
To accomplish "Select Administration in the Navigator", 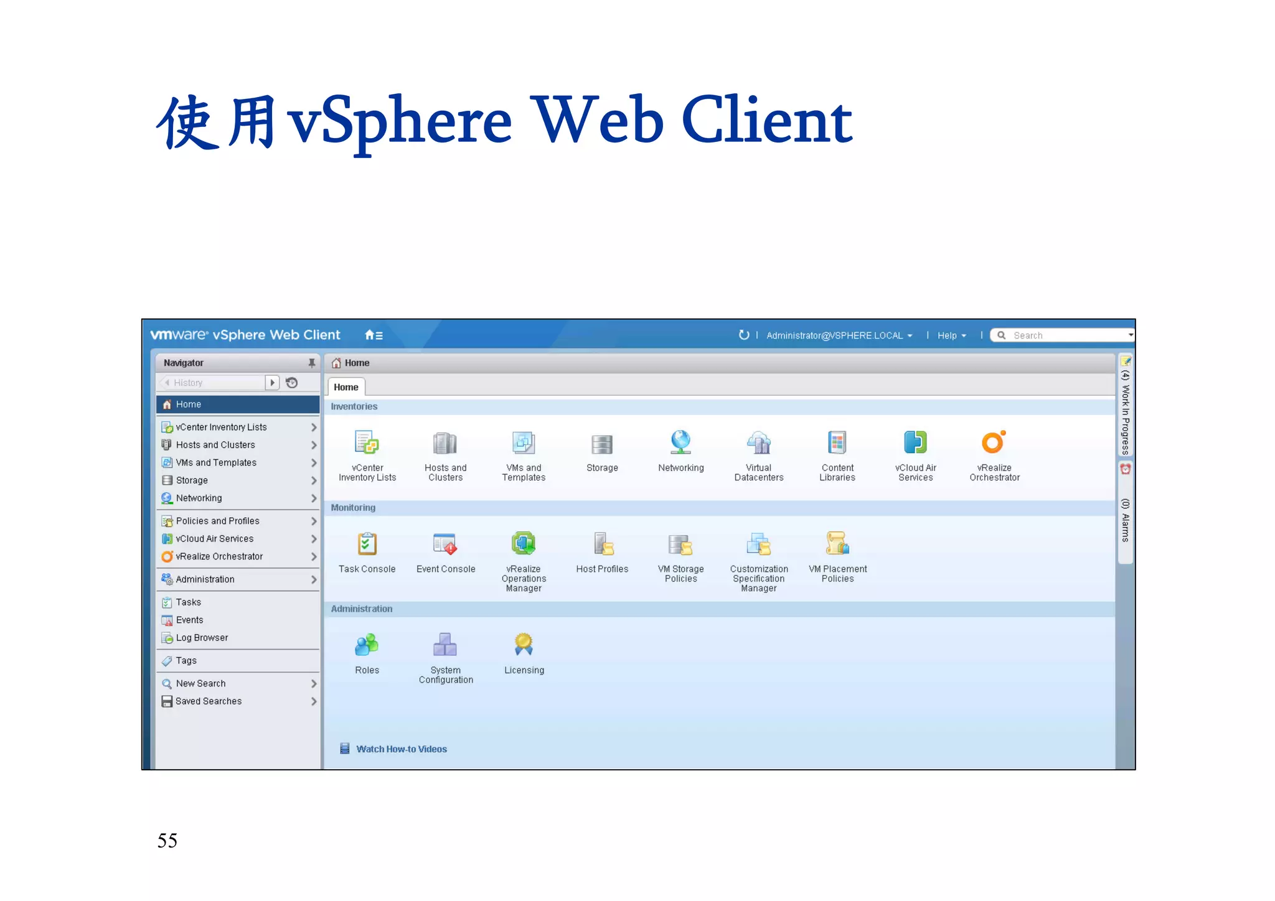I will click(x=238, y=580).
